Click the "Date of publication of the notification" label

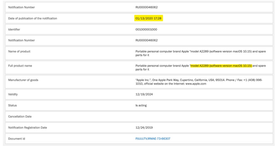point(33,18)
